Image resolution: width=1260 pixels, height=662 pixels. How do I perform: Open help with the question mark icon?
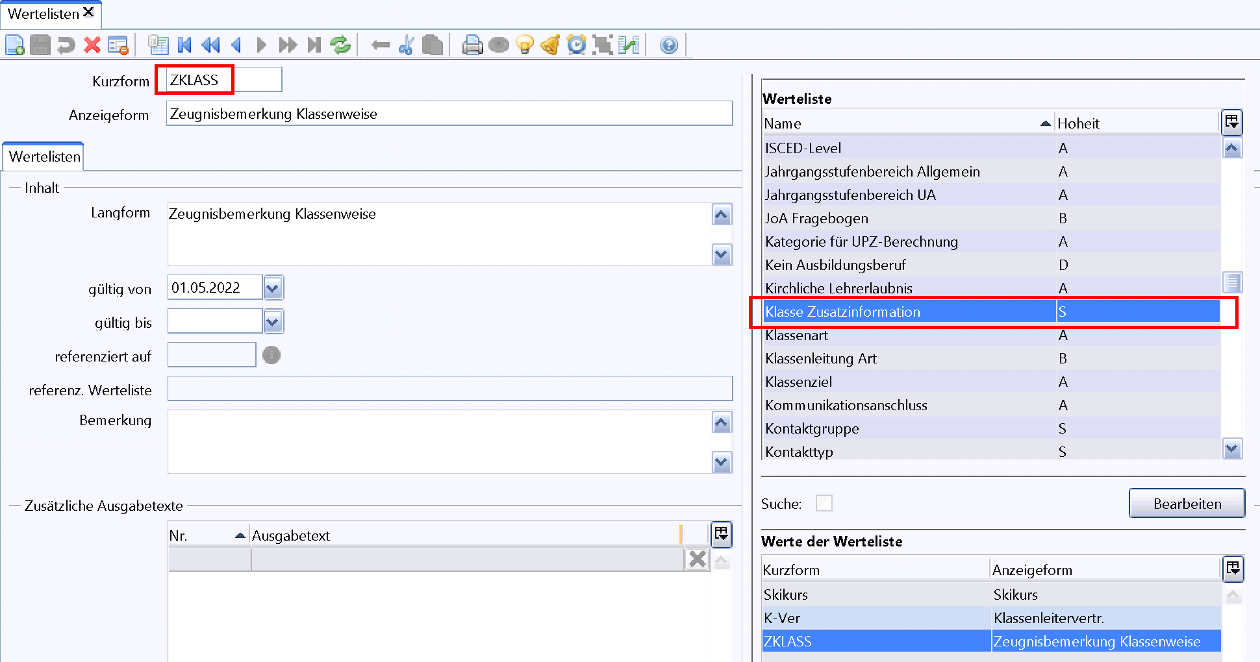pos(669,45)
